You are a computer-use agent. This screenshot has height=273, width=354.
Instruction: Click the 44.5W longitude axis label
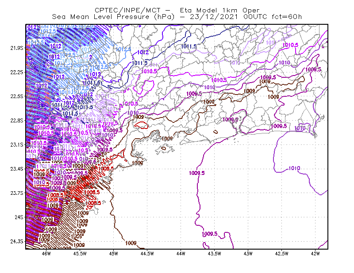click(x=147, y=254)
